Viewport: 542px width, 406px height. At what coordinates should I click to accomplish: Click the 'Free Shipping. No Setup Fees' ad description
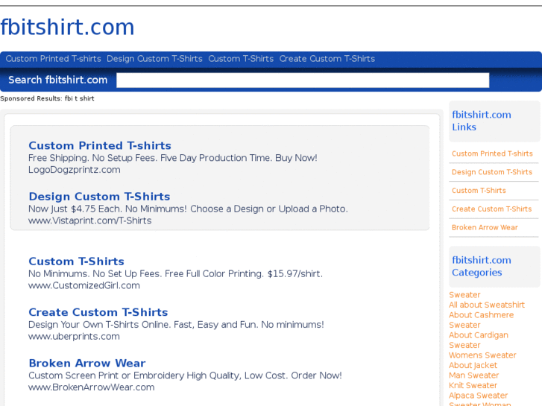tap(172, 158)
